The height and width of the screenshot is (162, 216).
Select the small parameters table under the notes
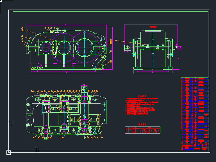click(x=142, y=130)
